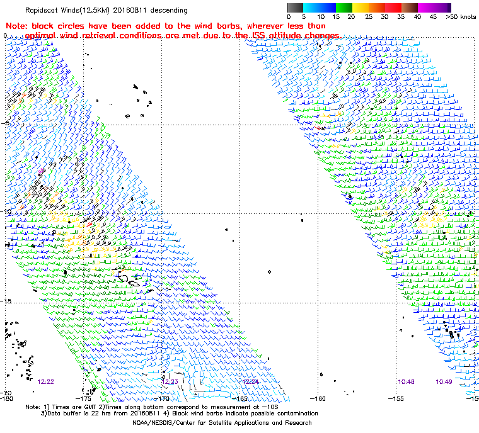This screenshot has width=479, height=433.
Task: Click the '45' legend scale label
Action: pyautogui.click(x=433, y=17)
